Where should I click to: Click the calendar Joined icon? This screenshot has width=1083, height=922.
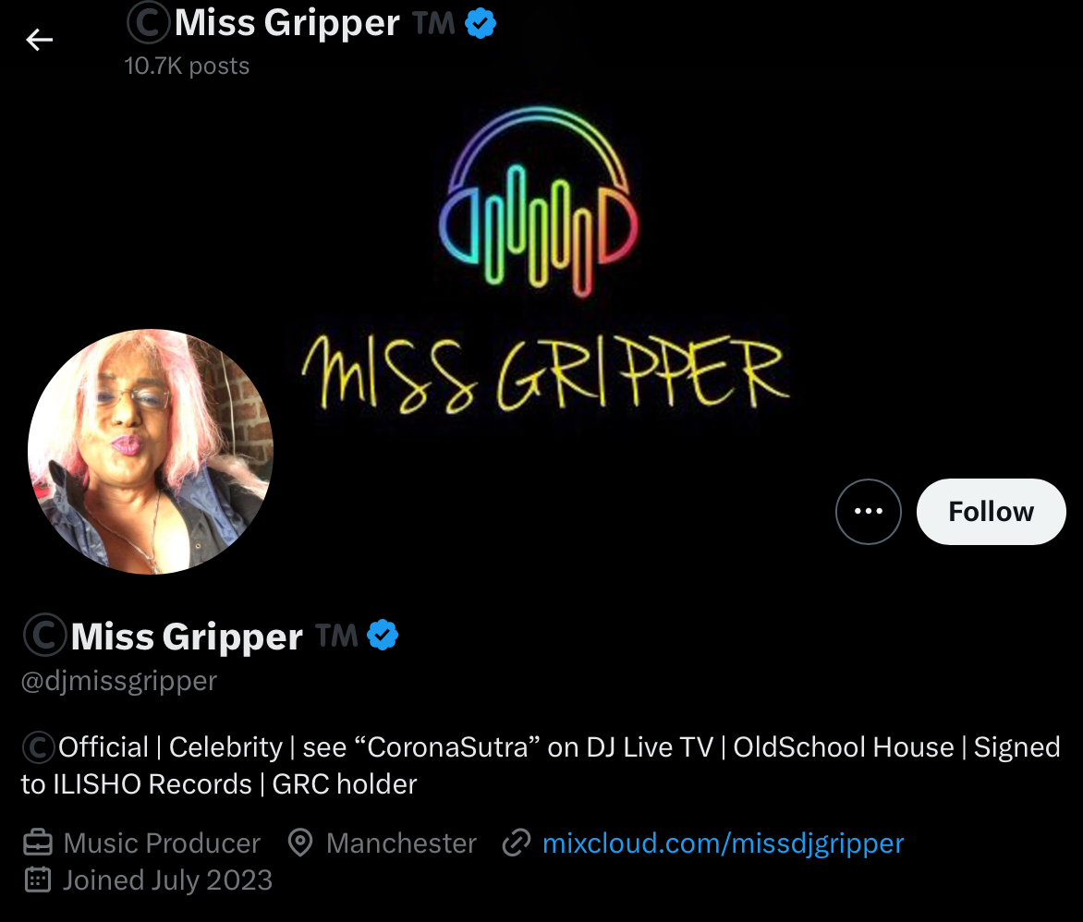pyautogui.click(x=38, y=880)
